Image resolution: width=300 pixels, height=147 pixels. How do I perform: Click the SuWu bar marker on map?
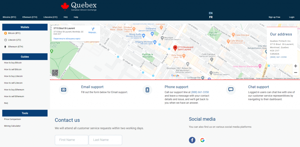click(211, 73)
